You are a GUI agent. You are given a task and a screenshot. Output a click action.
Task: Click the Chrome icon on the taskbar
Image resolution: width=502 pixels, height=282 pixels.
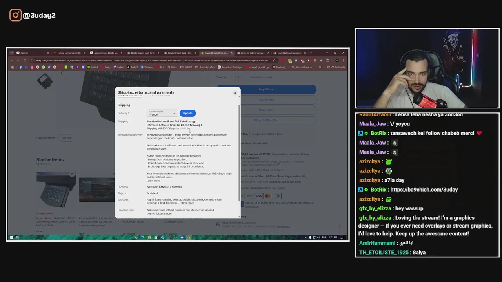coord(189,237)
